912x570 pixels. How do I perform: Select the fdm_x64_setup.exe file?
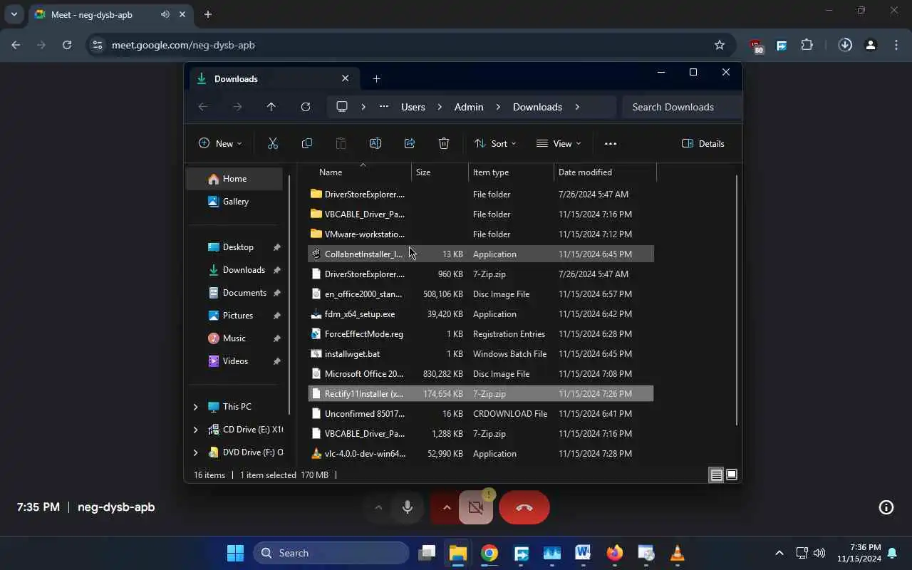coord(481,314)
